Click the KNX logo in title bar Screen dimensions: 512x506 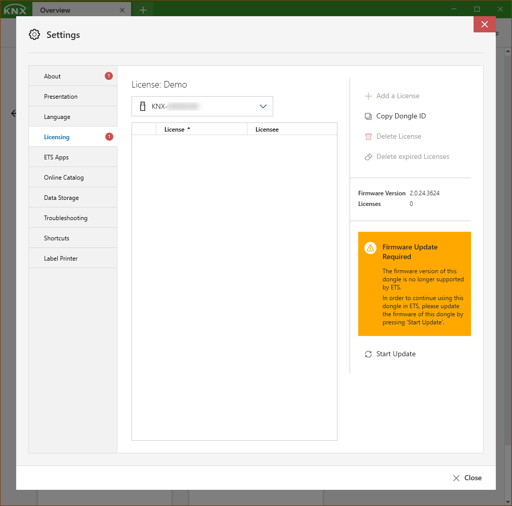(15, 10)
